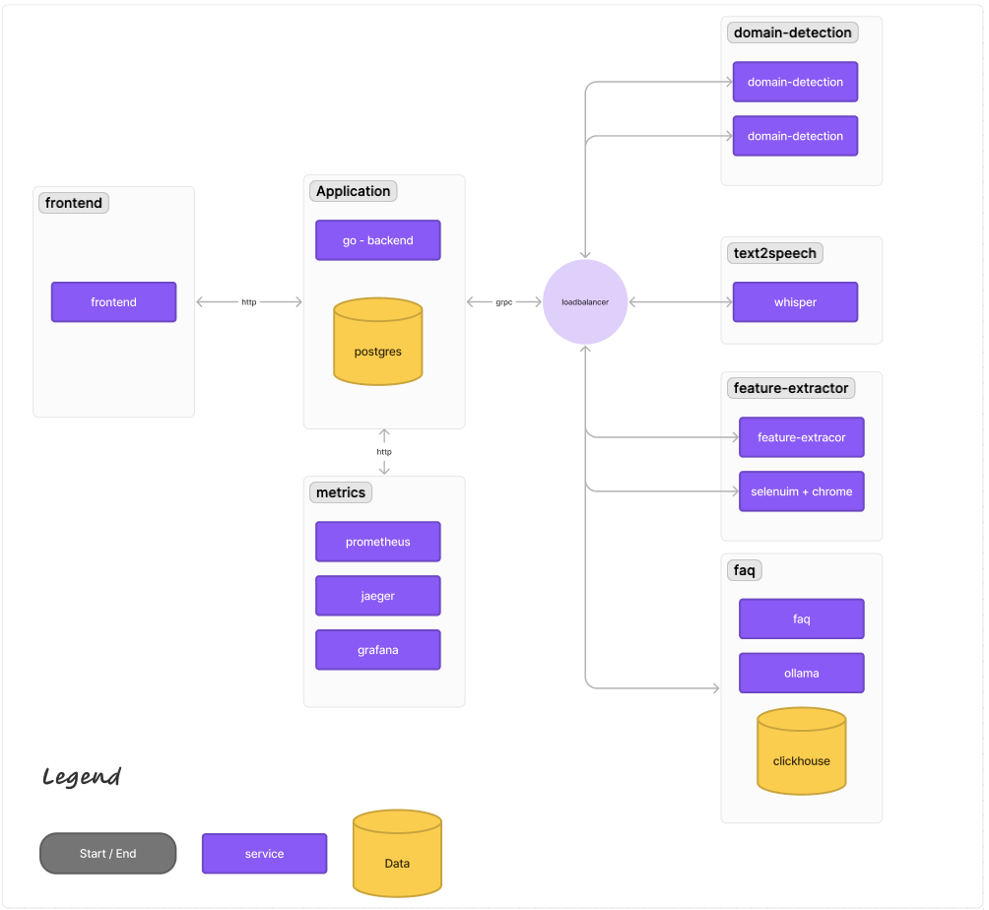
Task: Click the Data legend cylinder
Action: point(397,854)
